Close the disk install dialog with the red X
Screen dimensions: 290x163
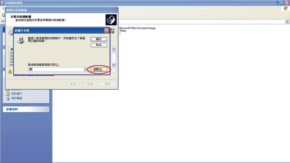tap(107, 30)
